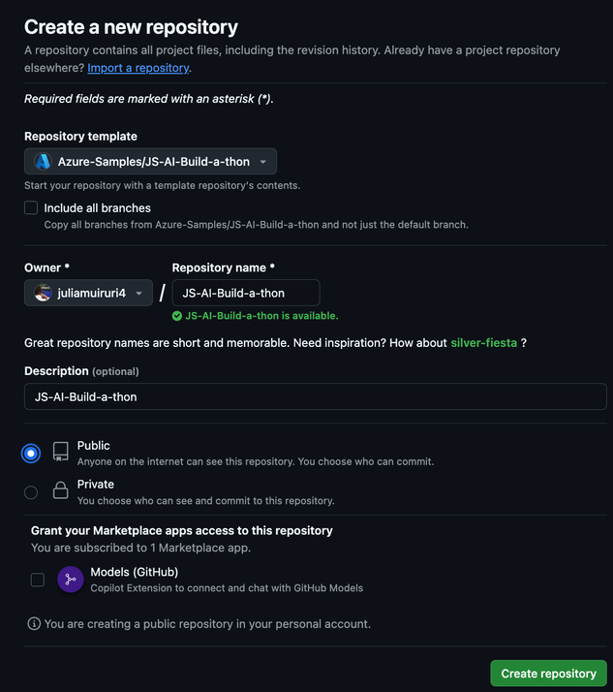Open the Import a repository link

[x=138, y=68]
